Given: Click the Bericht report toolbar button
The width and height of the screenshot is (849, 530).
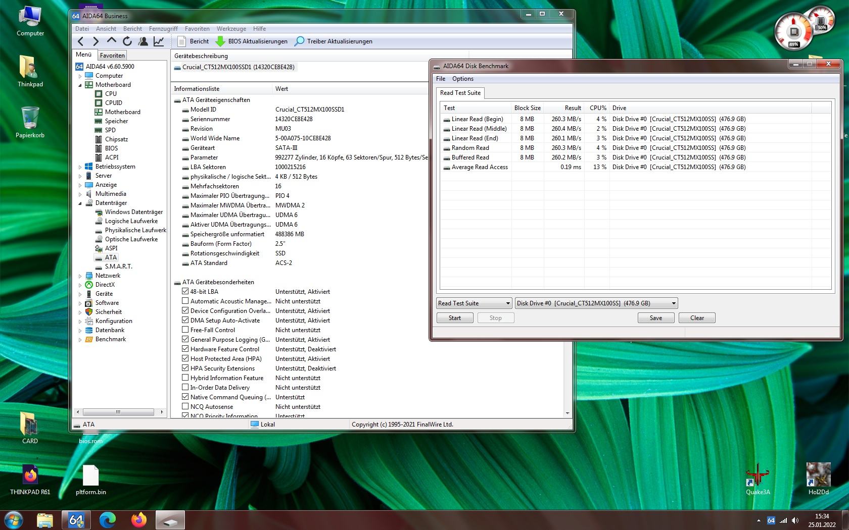Looking at the screenshot, I should pyautogui.click(x=193, y=41).
